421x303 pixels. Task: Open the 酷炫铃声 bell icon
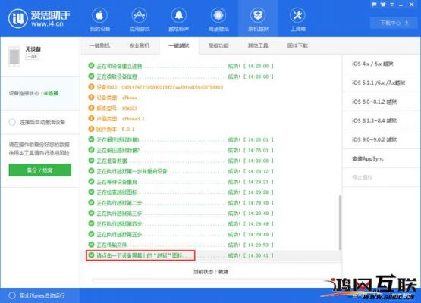[x=179, y=19]
